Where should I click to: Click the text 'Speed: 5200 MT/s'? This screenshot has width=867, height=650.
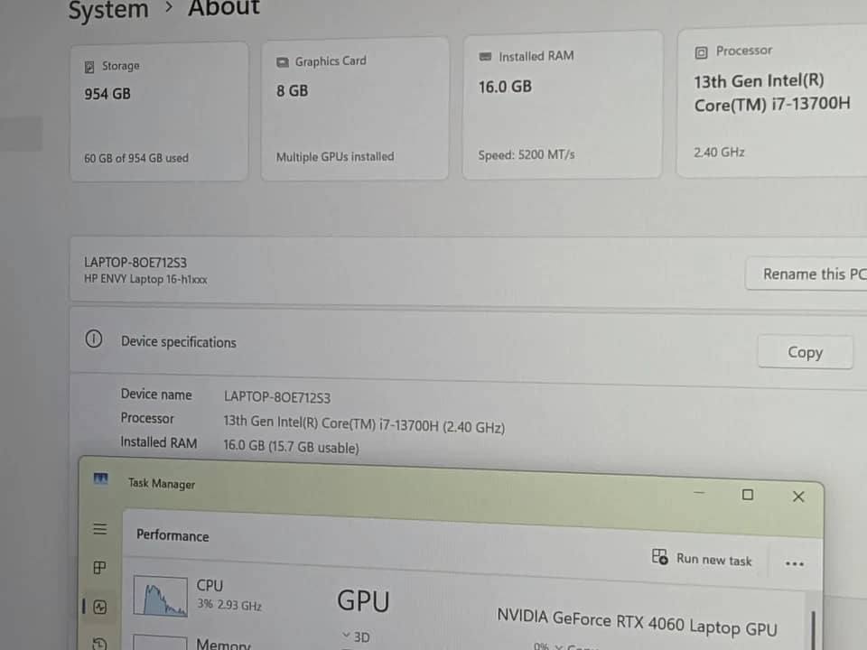pyautogui.click(x=527, y=154)
